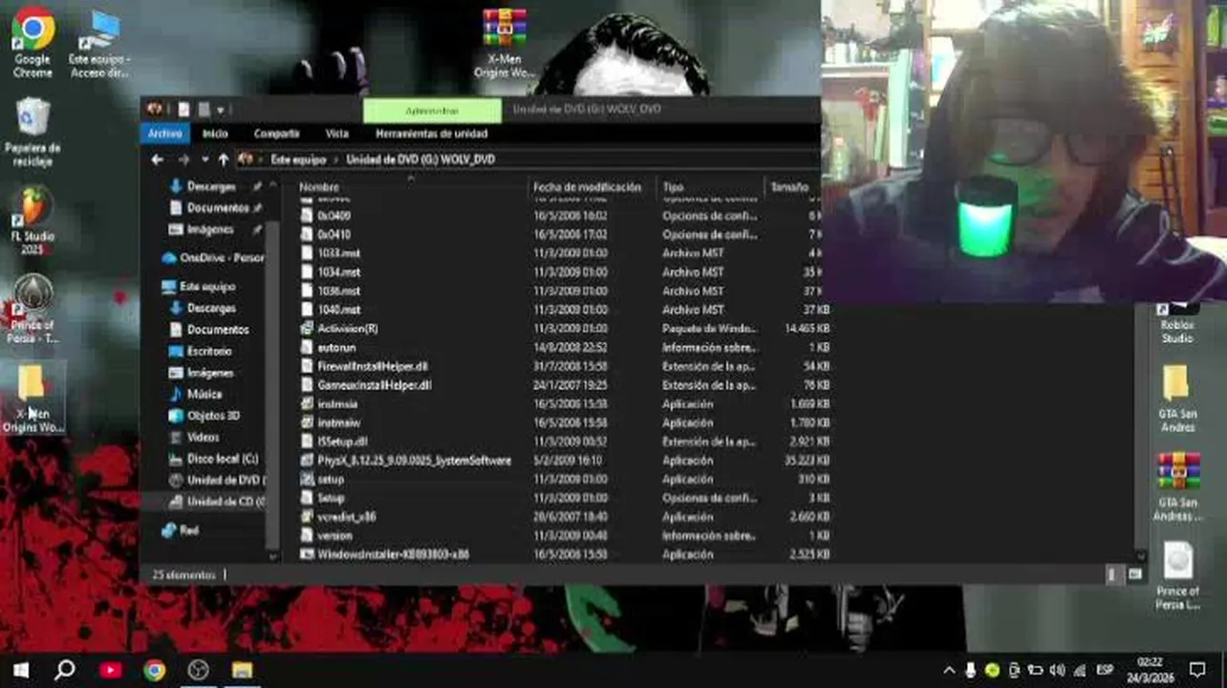Go up one folder level arrow
The image size is (1227, 688).
(223, 160)
